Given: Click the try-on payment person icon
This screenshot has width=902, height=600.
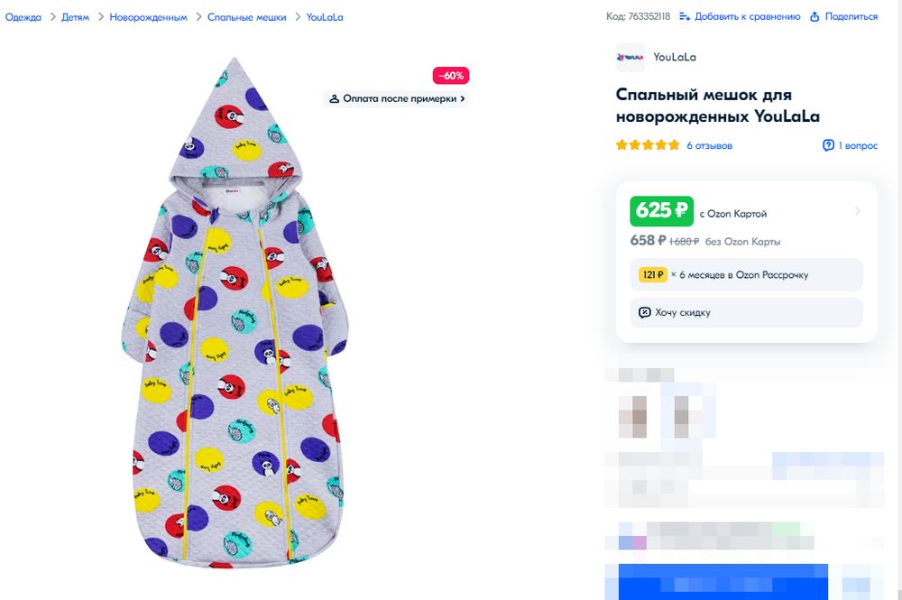Looking at the screenshot, I should point(334,98).
